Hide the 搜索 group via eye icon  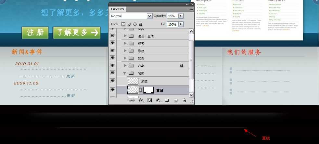click(x=112, y=43)
